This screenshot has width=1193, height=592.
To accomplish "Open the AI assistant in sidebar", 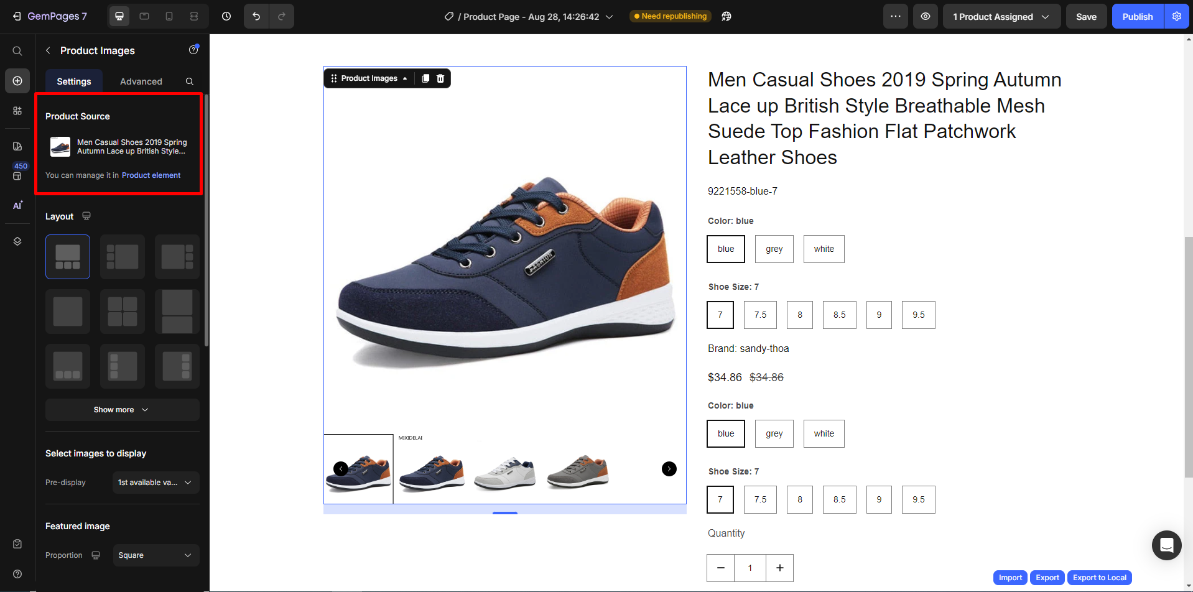I will (17, 205).
